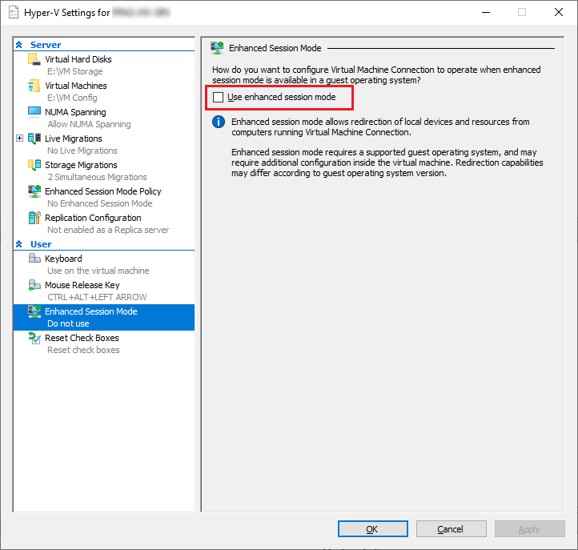Click '2 Simultaneous Migrations' subtitle
Screen dimensions: 578x550
(98, 177)
